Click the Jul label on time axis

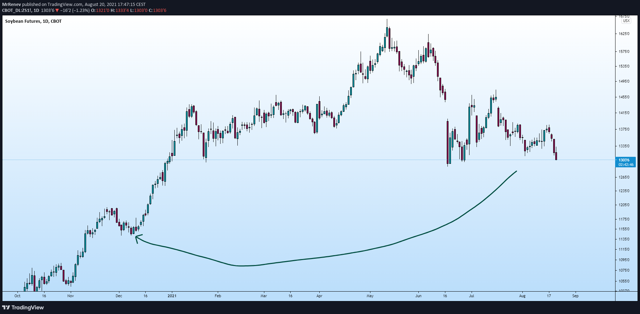(472, 296)
